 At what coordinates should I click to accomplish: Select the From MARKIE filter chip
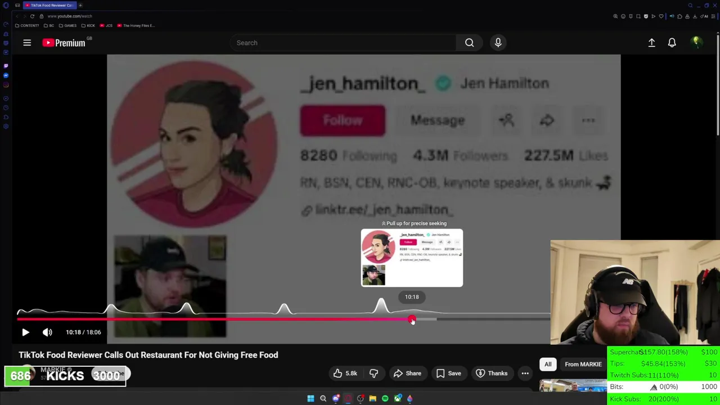(583, 364)
